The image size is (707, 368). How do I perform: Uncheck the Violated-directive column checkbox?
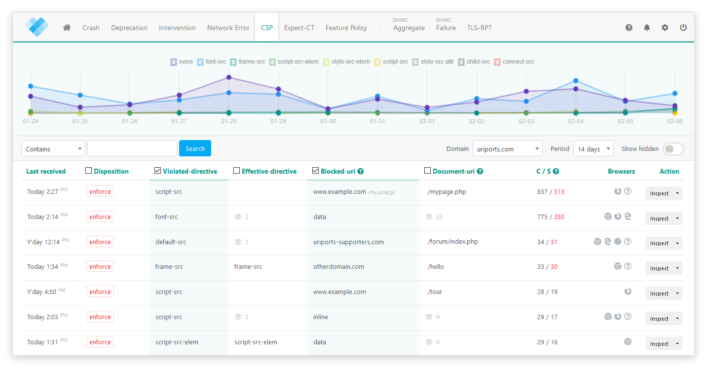(x=158, y=170)
